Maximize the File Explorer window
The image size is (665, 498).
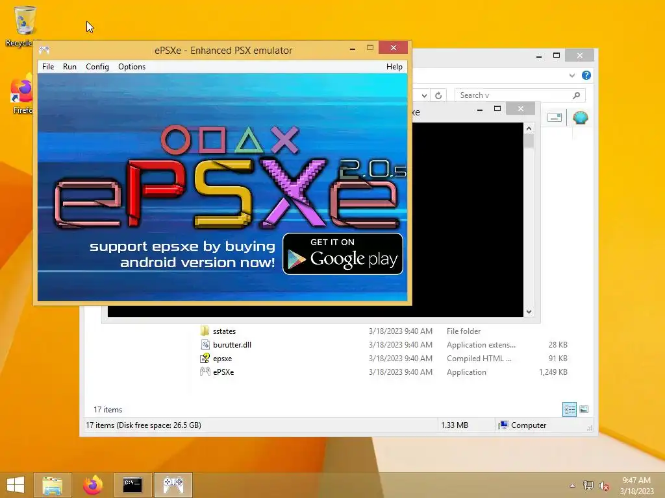557,55
